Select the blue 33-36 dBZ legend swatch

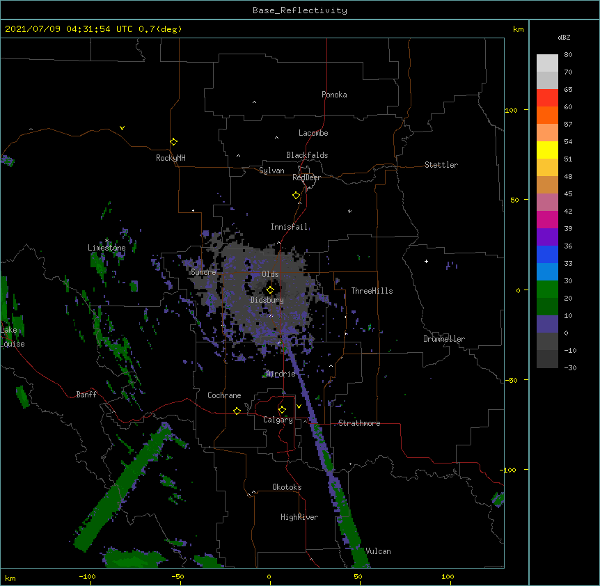[x=547, y=254]
